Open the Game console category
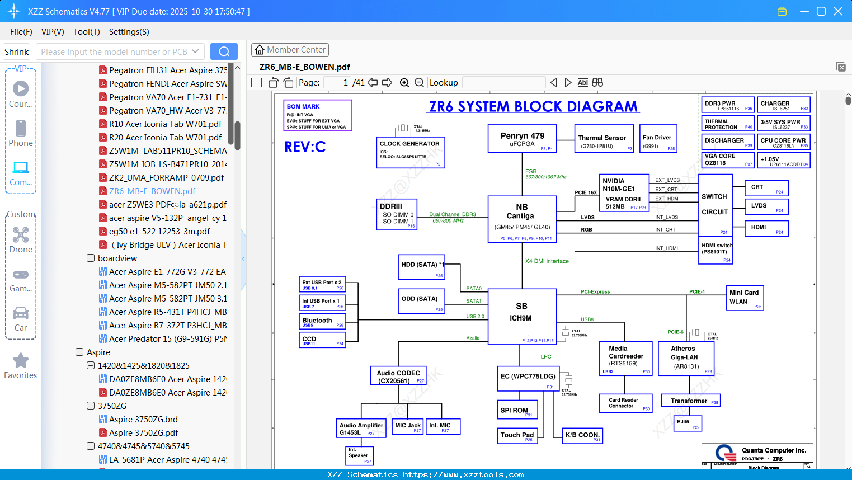Screen dimensions: 852x480 [x=21, y=280]
